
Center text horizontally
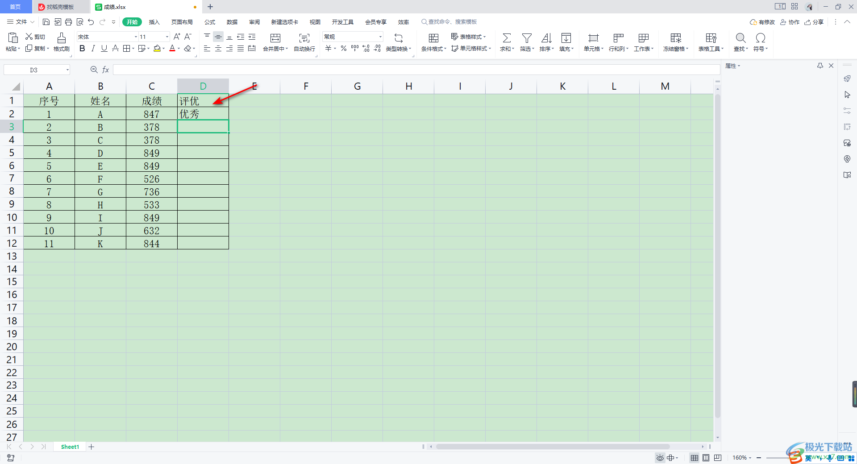[x=218, y=49]
